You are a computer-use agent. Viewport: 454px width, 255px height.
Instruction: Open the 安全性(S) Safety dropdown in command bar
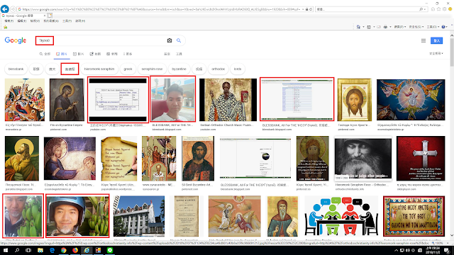click(x=416, y=27)
